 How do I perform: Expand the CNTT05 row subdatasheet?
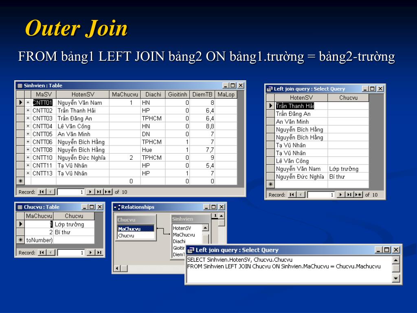tap(28, 134)
